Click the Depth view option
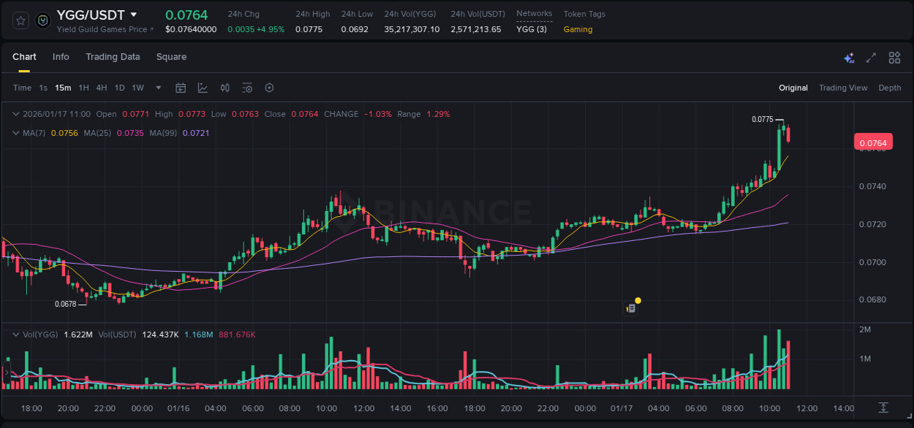Image resolution: width=914 pixels, height=428 pixels. (x=890, y=88)
